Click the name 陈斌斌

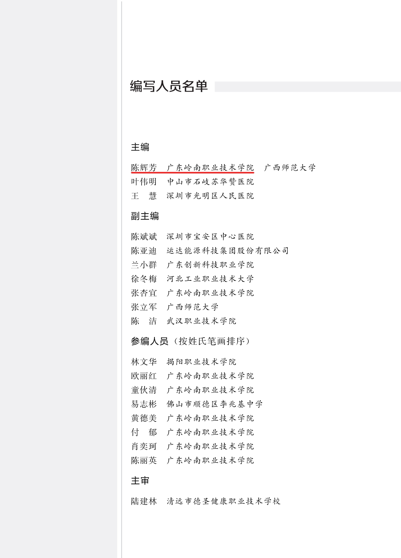tap(144, 237)
